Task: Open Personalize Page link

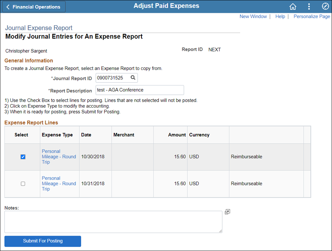Action: coord(312,17)
